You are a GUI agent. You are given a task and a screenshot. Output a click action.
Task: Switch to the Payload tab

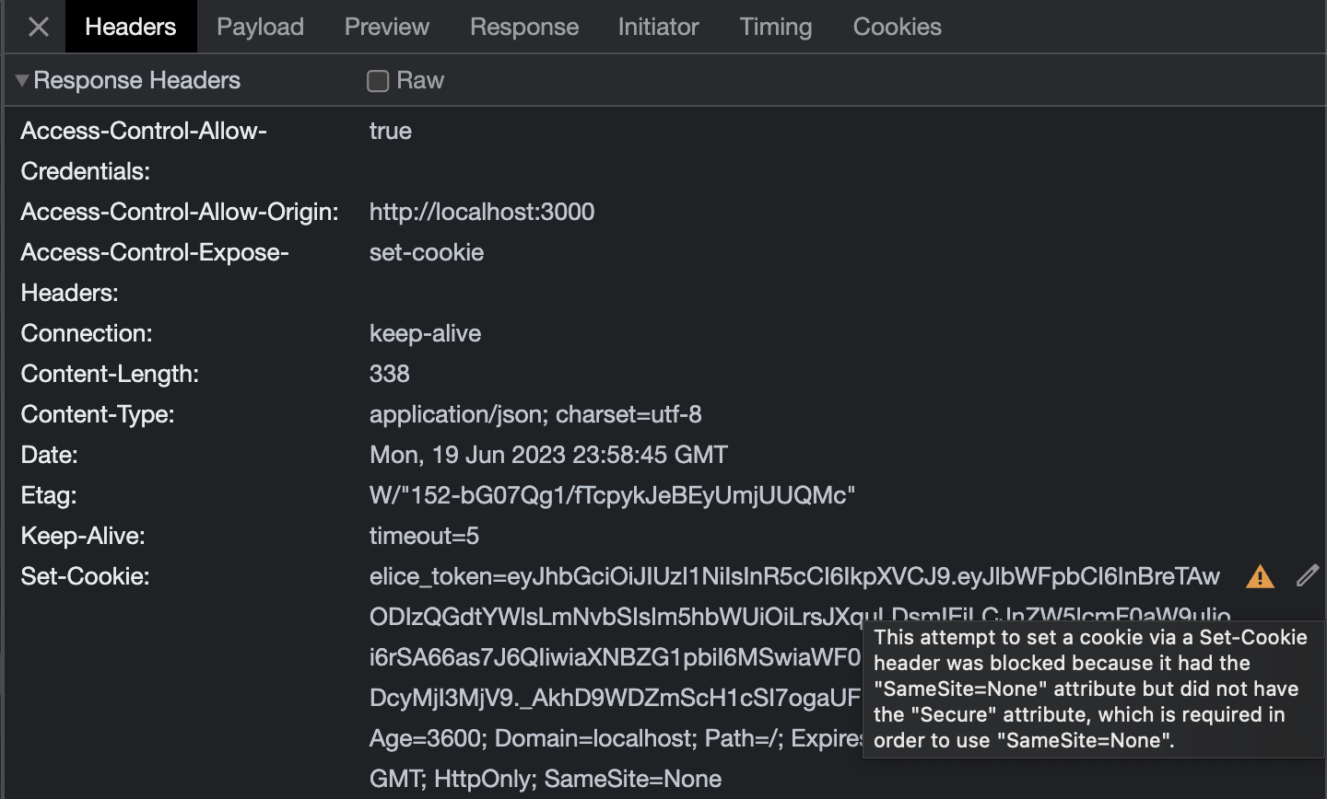261,27
